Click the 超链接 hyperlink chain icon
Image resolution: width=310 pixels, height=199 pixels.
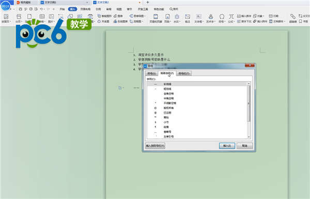293,17
